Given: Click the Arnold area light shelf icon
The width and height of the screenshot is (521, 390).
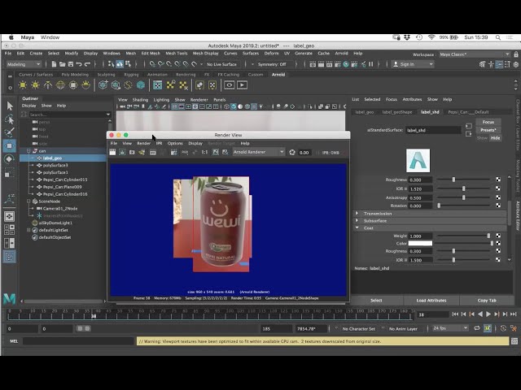Looking at the screenshot, I should [23, 85].
